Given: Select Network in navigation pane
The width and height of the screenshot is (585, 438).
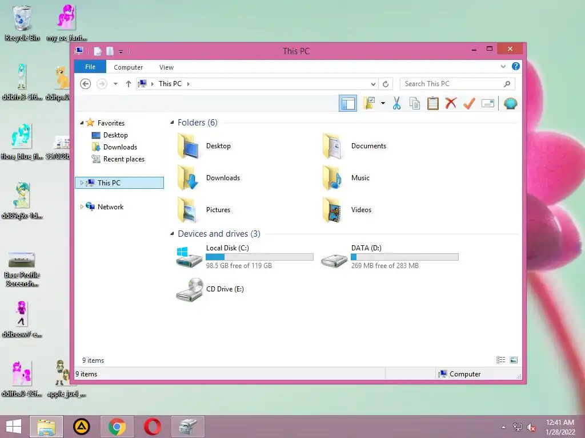Looking at the screenshot, I should tap(110, 206).
